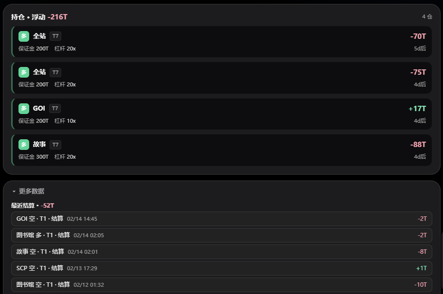Click the 多 badge on the GOI position
The height and width of the screenshot is (294, 443).
(x=24, y=108)
